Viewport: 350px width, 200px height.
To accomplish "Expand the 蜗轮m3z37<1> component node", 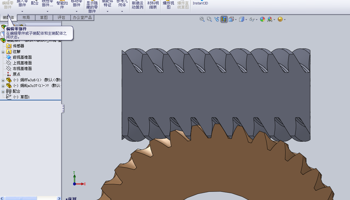I will tap(3, 86).
